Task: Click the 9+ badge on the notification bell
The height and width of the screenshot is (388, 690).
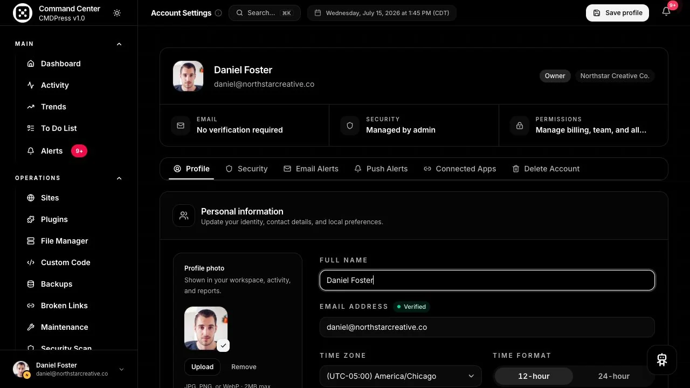Action: [672, 5]
